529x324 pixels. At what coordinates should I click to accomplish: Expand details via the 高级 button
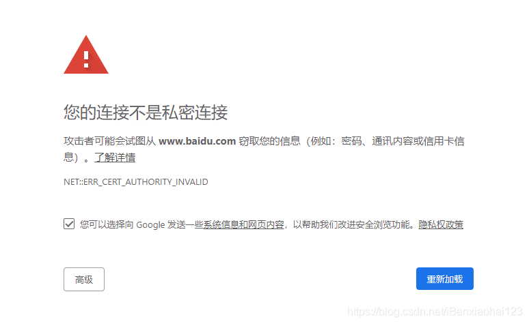[x=84, y=279]
